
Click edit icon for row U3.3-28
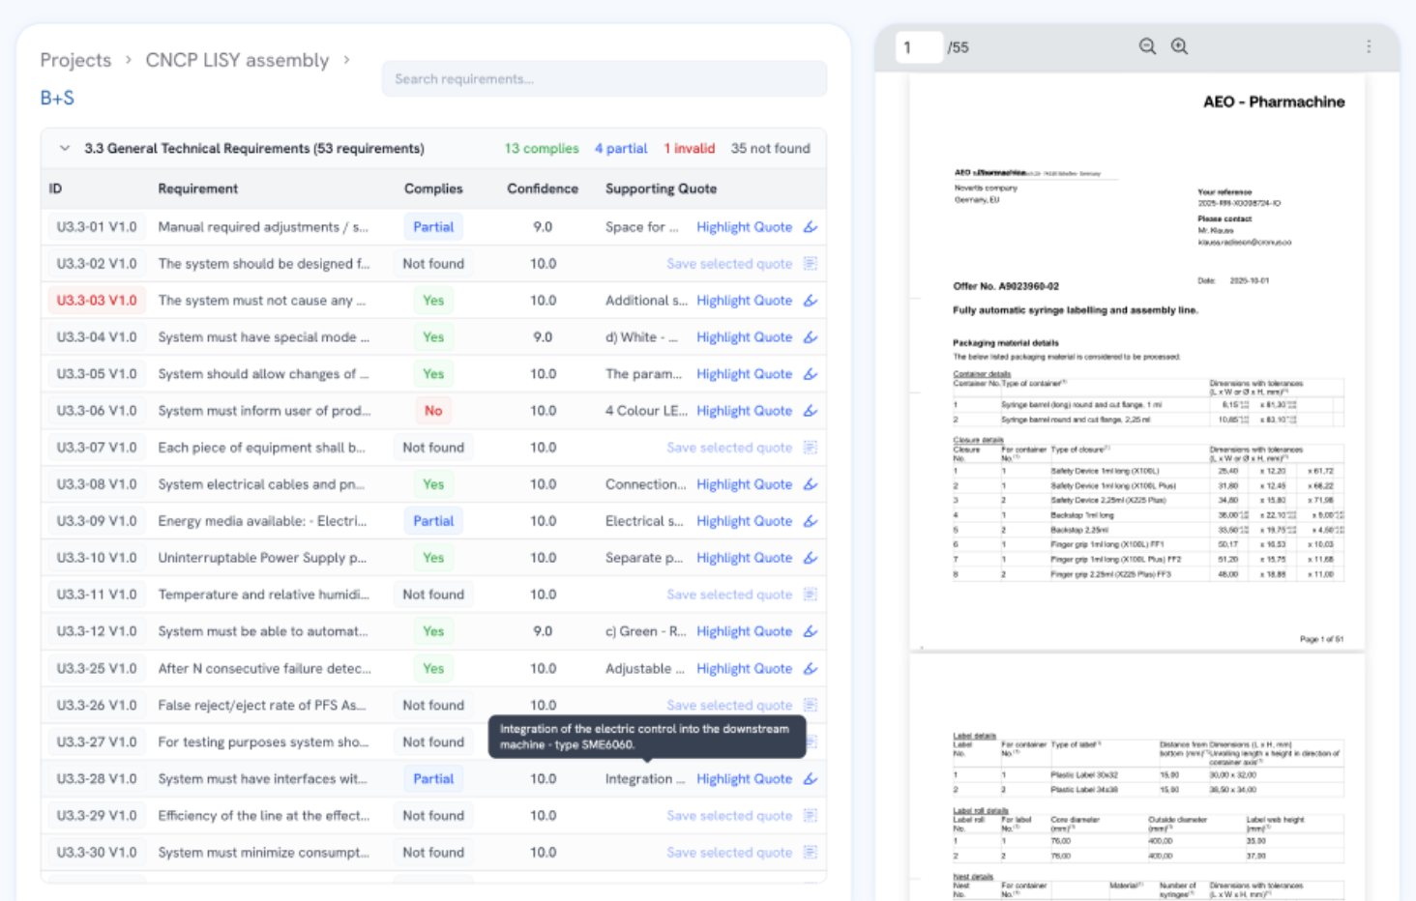[x=811, y=779]
